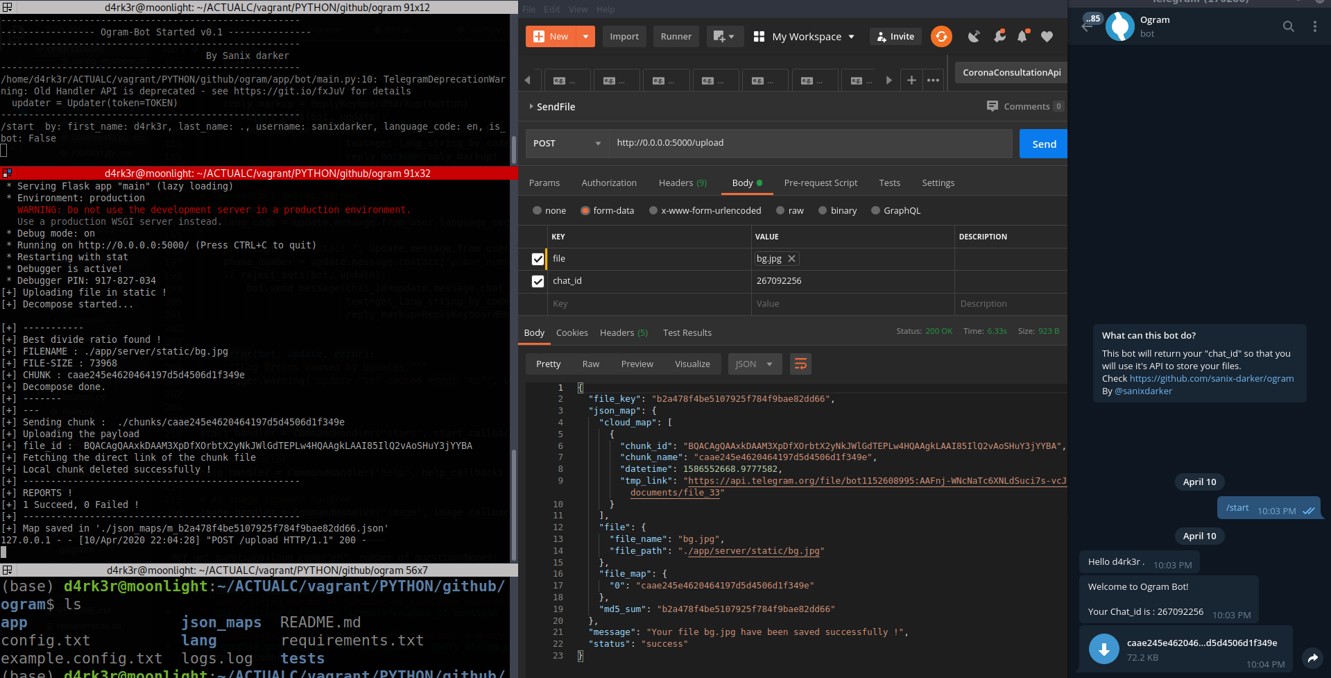Open the Postman Help menu
The width and height of the screenshot is (1331, 678).
click(606, 9)
